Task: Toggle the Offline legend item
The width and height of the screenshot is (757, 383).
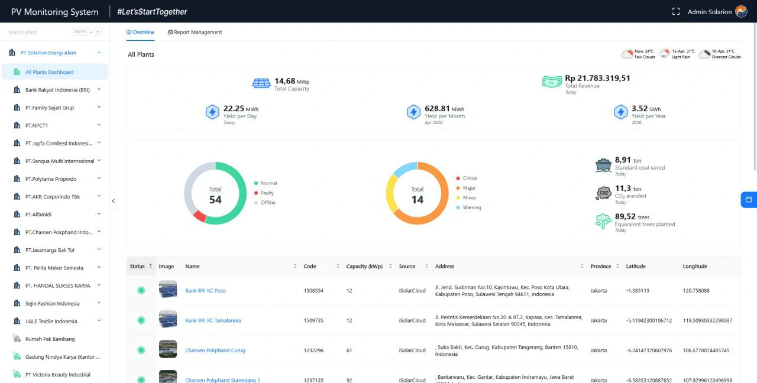Action: tap(264, 203)
